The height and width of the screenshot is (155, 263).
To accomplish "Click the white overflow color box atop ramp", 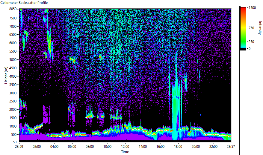I will pos(243,7).
